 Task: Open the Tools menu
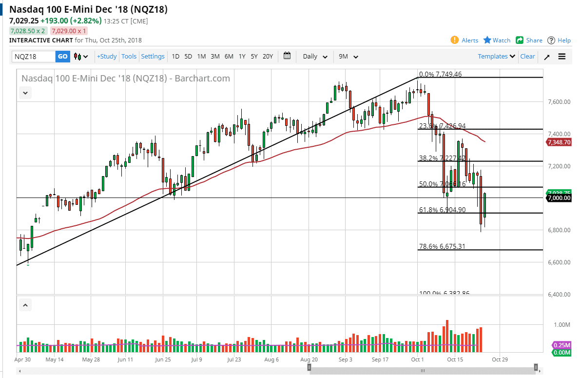(129, 56)
